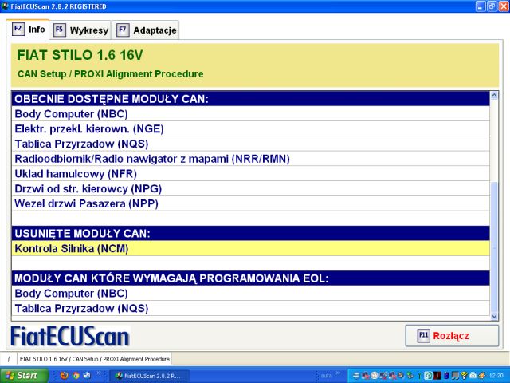Launch Firefox from the quick launch bar
This screenshot has height=383, width=510.
pyautogui.click(x=64, y=376)
